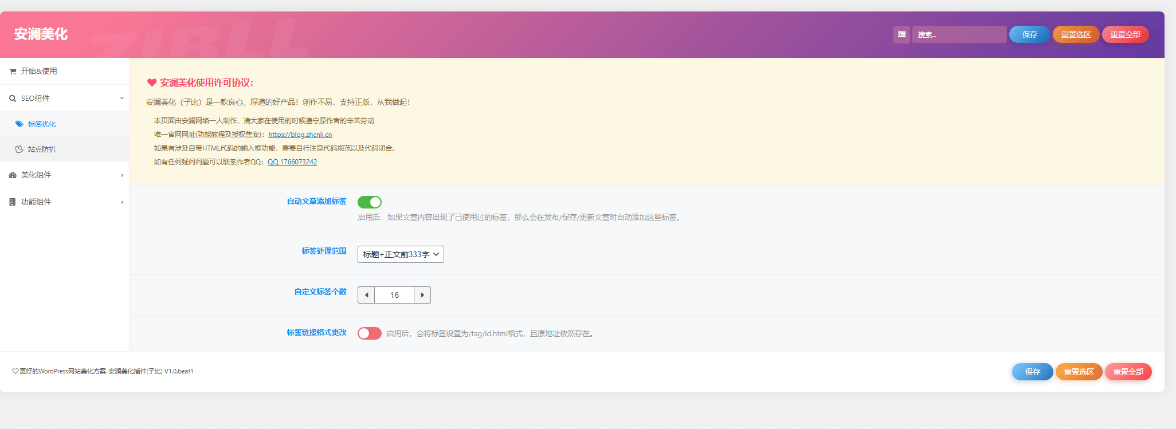
Task: Click the 自动文章添加标签 label
Action: click(316, 202)
